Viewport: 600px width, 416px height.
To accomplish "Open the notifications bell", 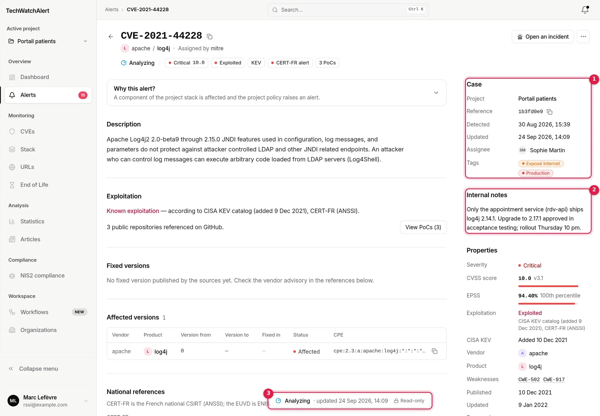I will (585, 10).
